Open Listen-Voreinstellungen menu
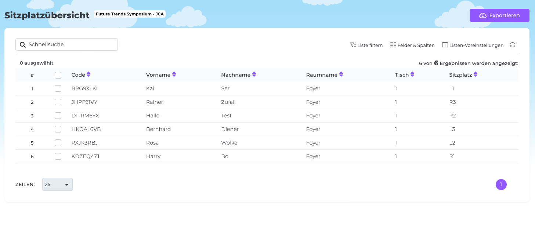This screenshot has height=240, width=535. pos(473,45)
